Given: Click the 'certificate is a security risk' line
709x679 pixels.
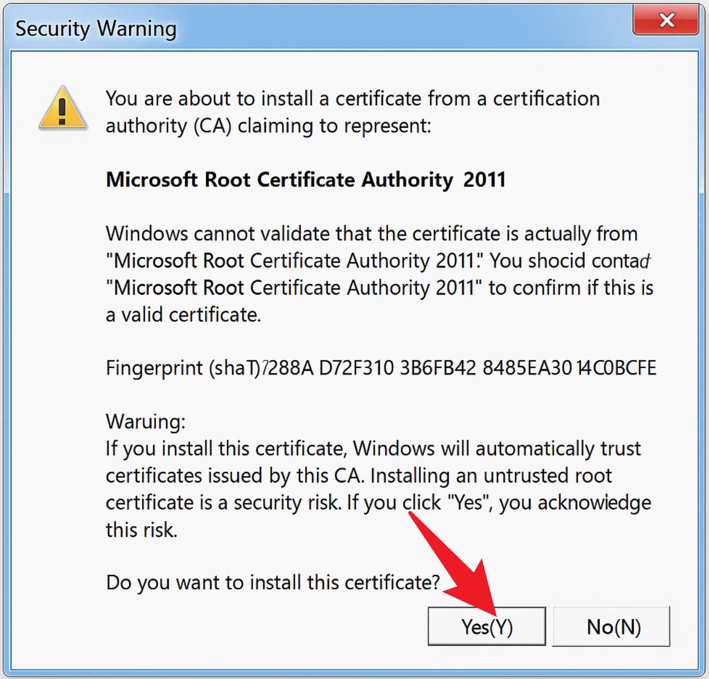Looking at the screenshot, I should 378,503.
